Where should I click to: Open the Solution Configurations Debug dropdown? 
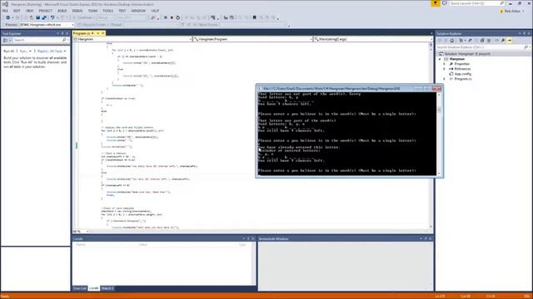click(106, 17)
